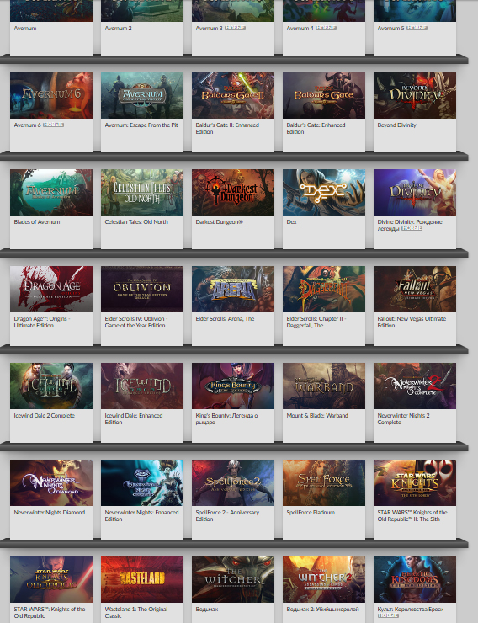Click the Fallout: New Vegas Ultimate Edition cover
Viewport: 478px width, 623px height.
415,289
